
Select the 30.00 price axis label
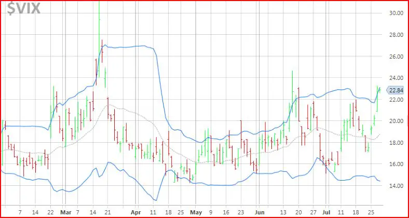[396, 13]
